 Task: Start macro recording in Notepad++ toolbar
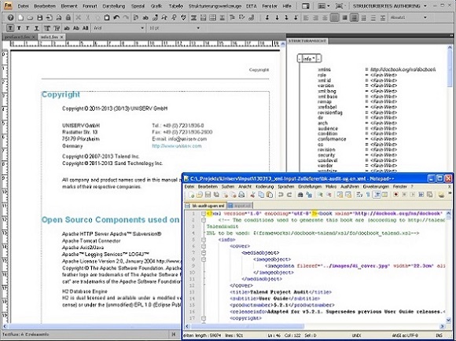pos(395,195)
